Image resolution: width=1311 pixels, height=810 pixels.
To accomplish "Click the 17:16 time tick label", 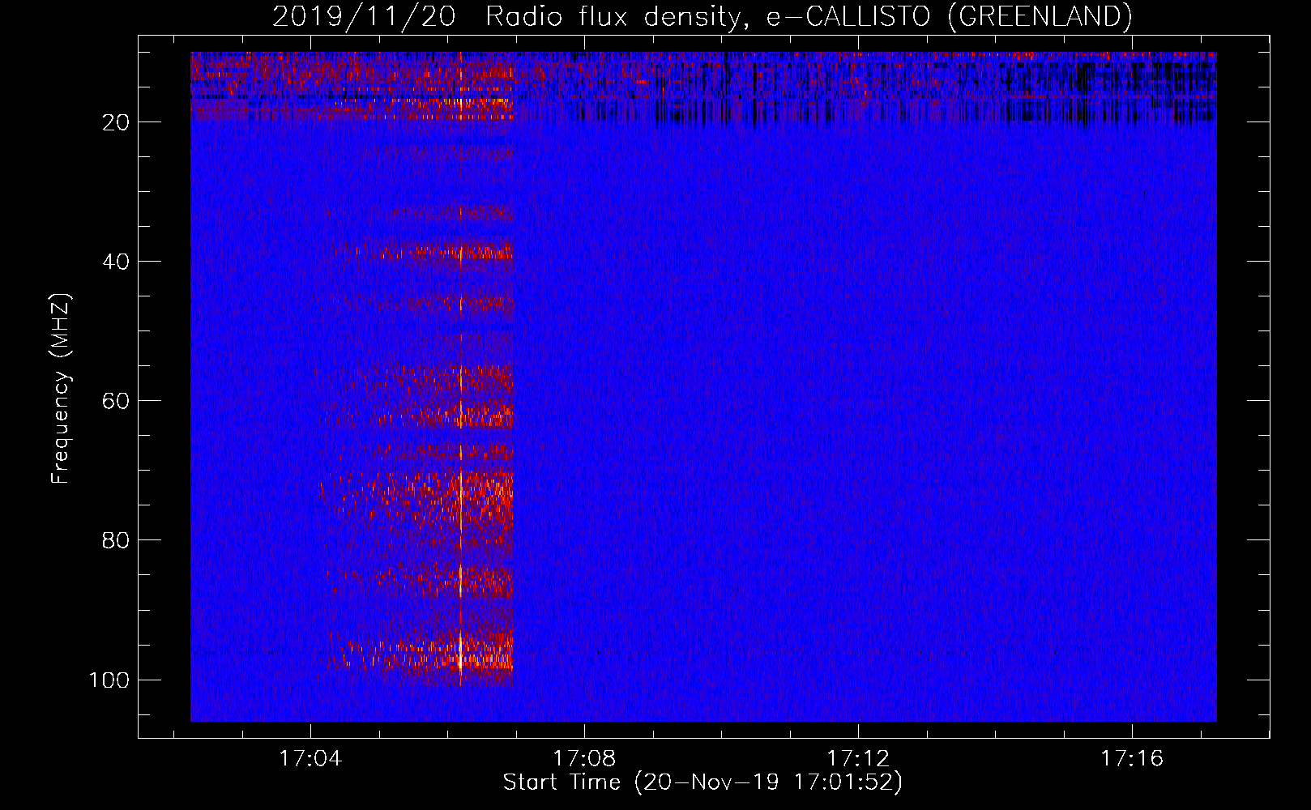I will coord(1132,758).
